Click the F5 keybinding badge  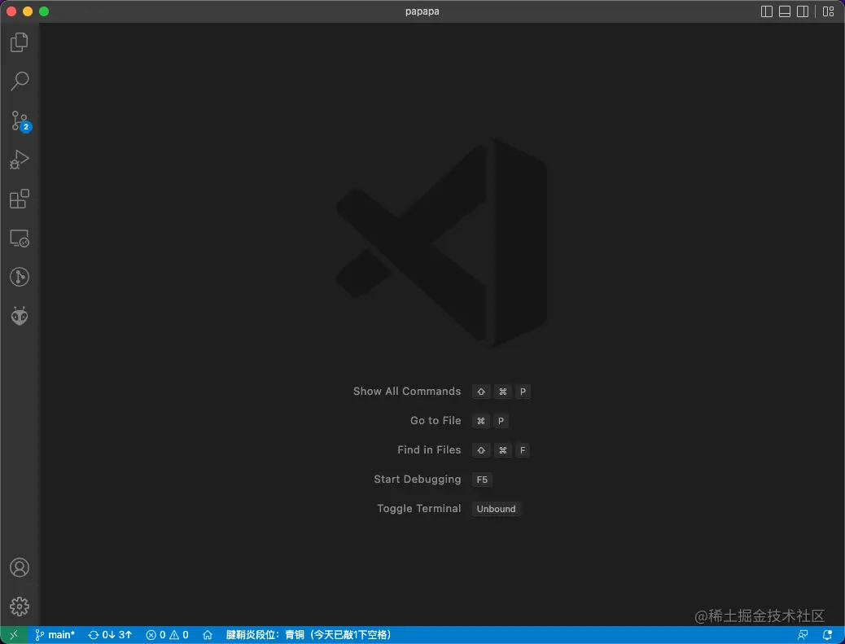pyautogui.click(x=482, y=480)
